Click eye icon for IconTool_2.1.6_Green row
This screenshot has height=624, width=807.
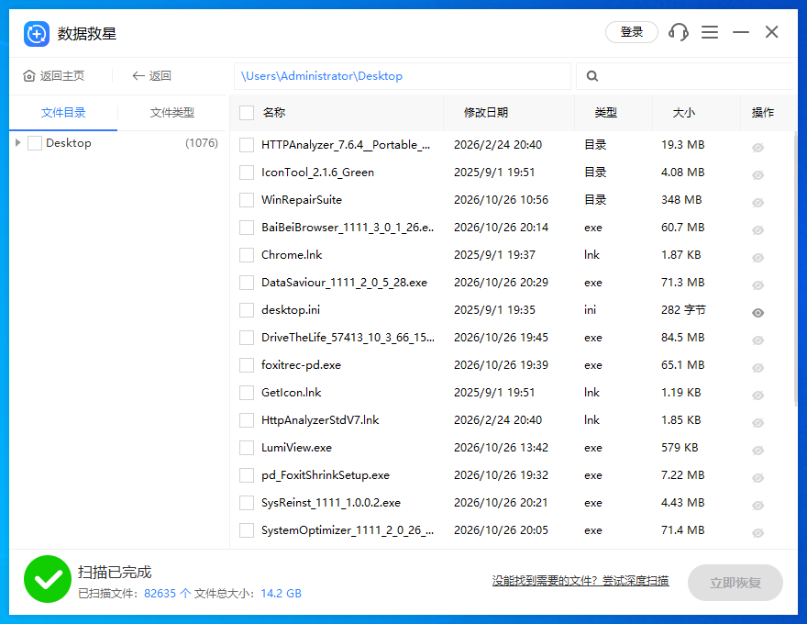[x=757, y=175]
